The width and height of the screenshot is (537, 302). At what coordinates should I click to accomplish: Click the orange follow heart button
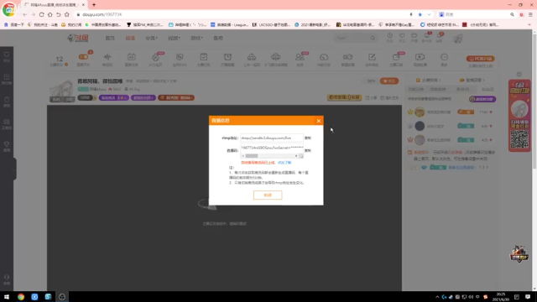(389, 81)
